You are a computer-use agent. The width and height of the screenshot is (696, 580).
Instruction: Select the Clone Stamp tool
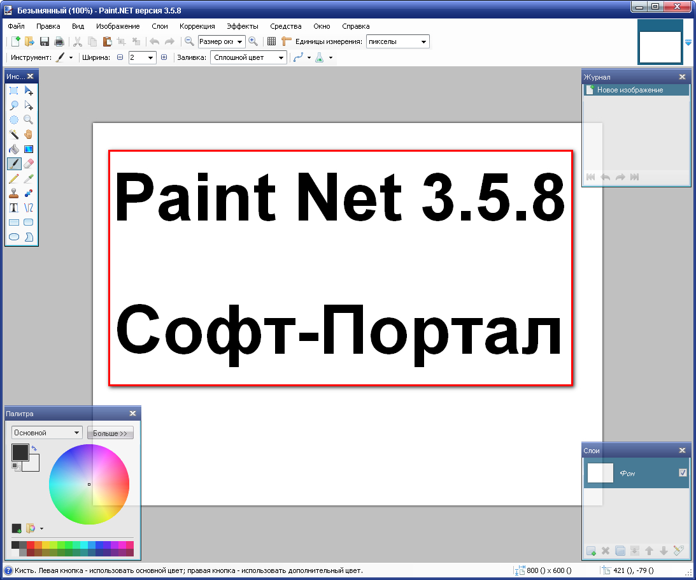coord(14,193)
